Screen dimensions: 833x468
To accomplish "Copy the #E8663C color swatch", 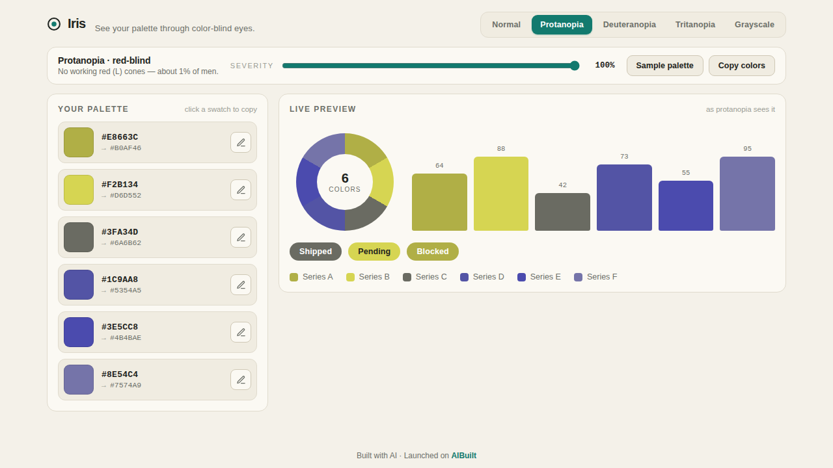I will (x=79, y=142).
